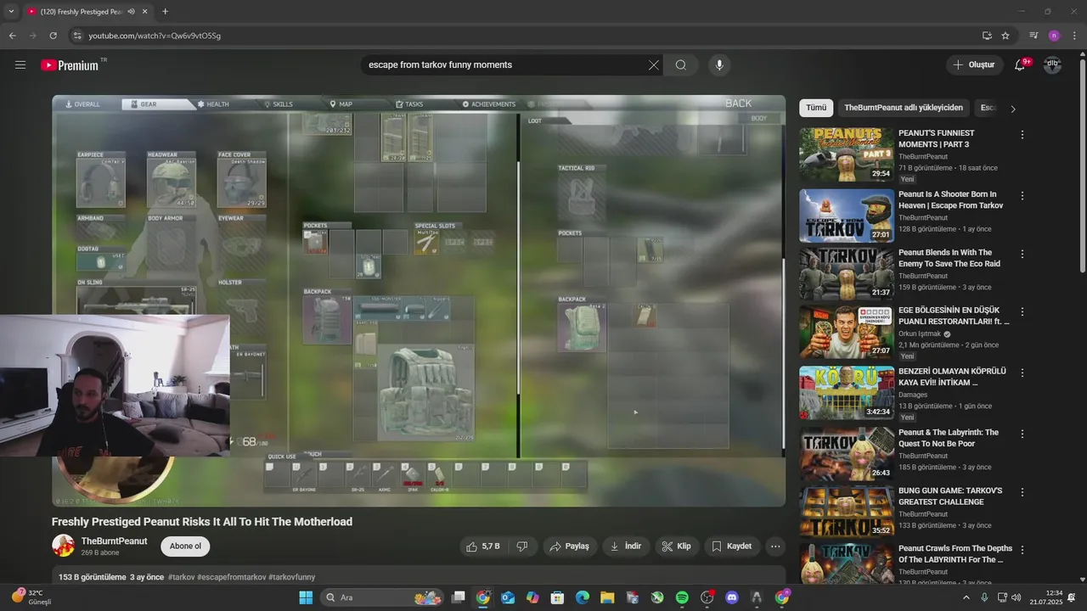Share the video via Paylaş
The image size is (1087, 611).
tap(569, 547)
